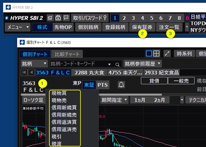This screenshot has width=206, height=147.
Task: Click the horizontal scrollbar above chart
Action: click(91, 95)
